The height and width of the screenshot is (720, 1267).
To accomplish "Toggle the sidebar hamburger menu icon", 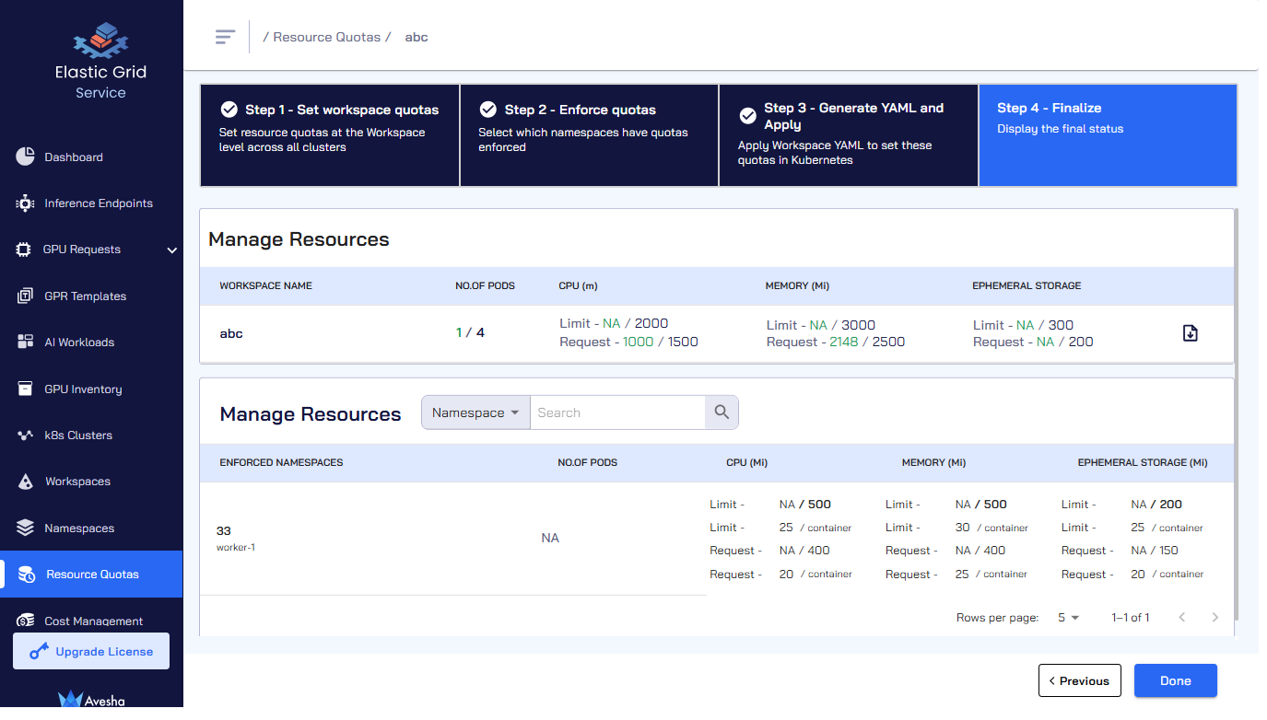I will [x=225, y=37].
